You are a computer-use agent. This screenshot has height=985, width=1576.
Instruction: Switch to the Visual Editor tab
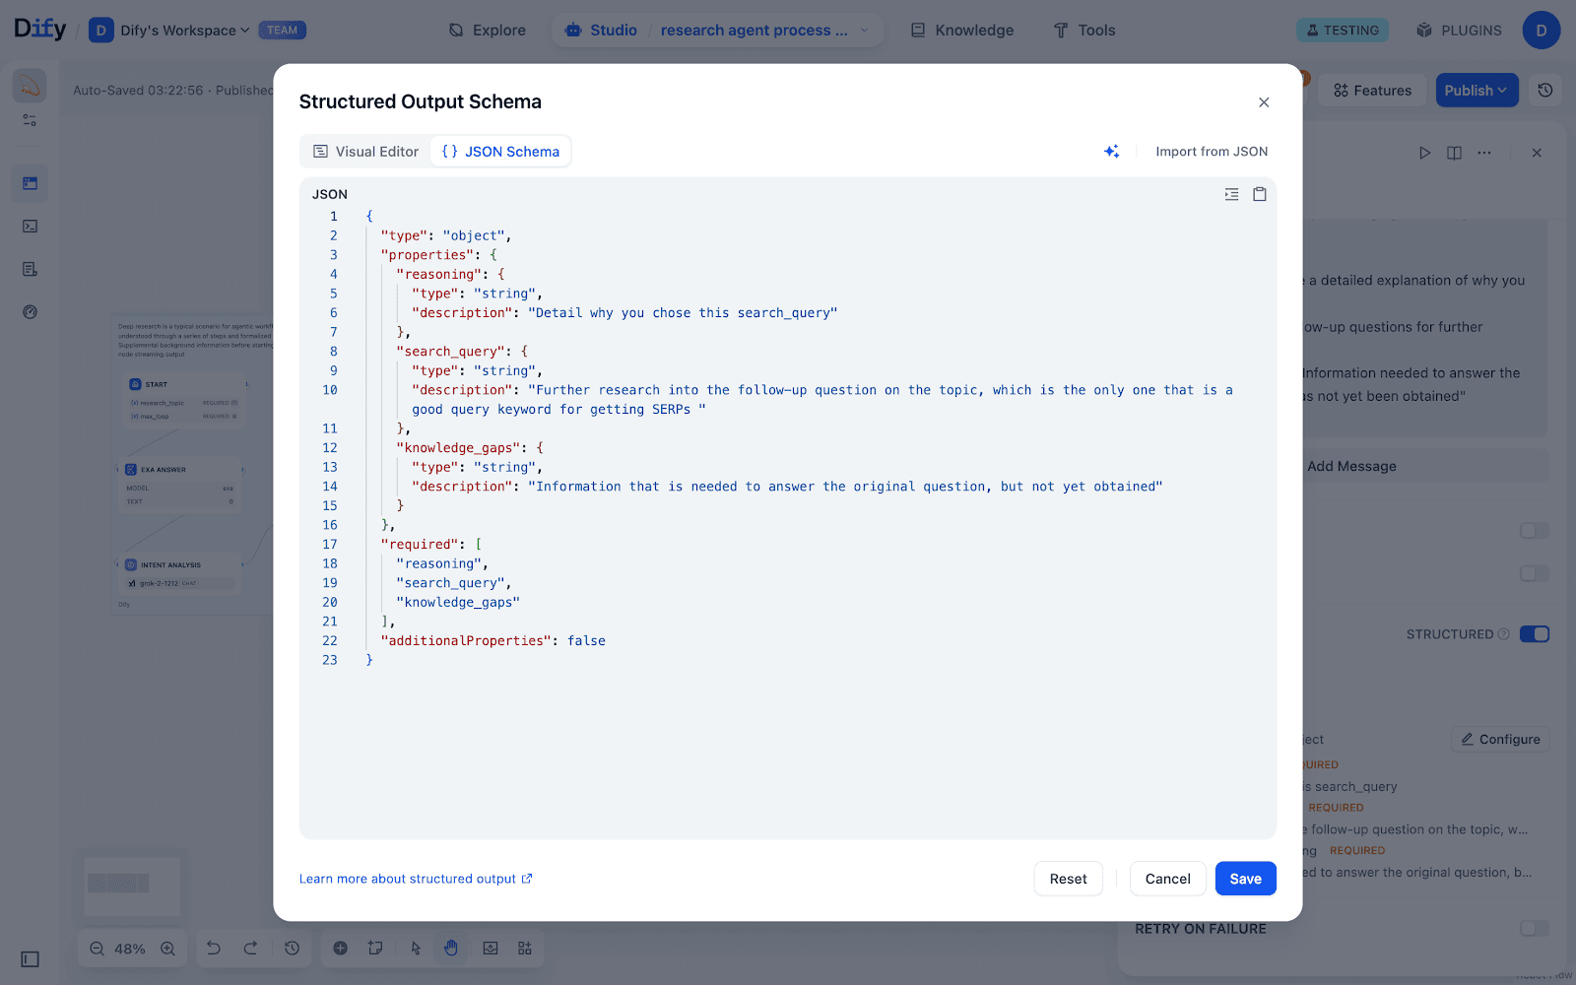coord(365,152)
